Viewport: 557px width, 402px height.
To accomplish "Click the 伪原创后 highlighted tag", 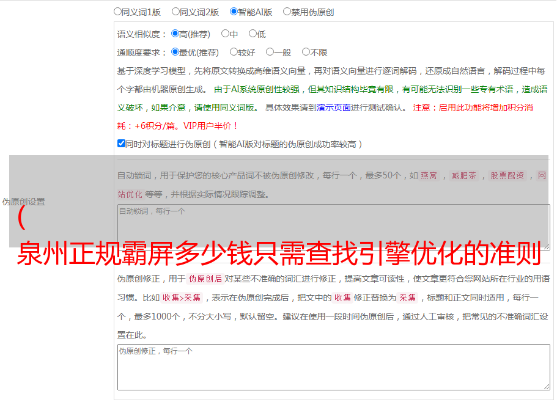I will [x=205, y=279].
